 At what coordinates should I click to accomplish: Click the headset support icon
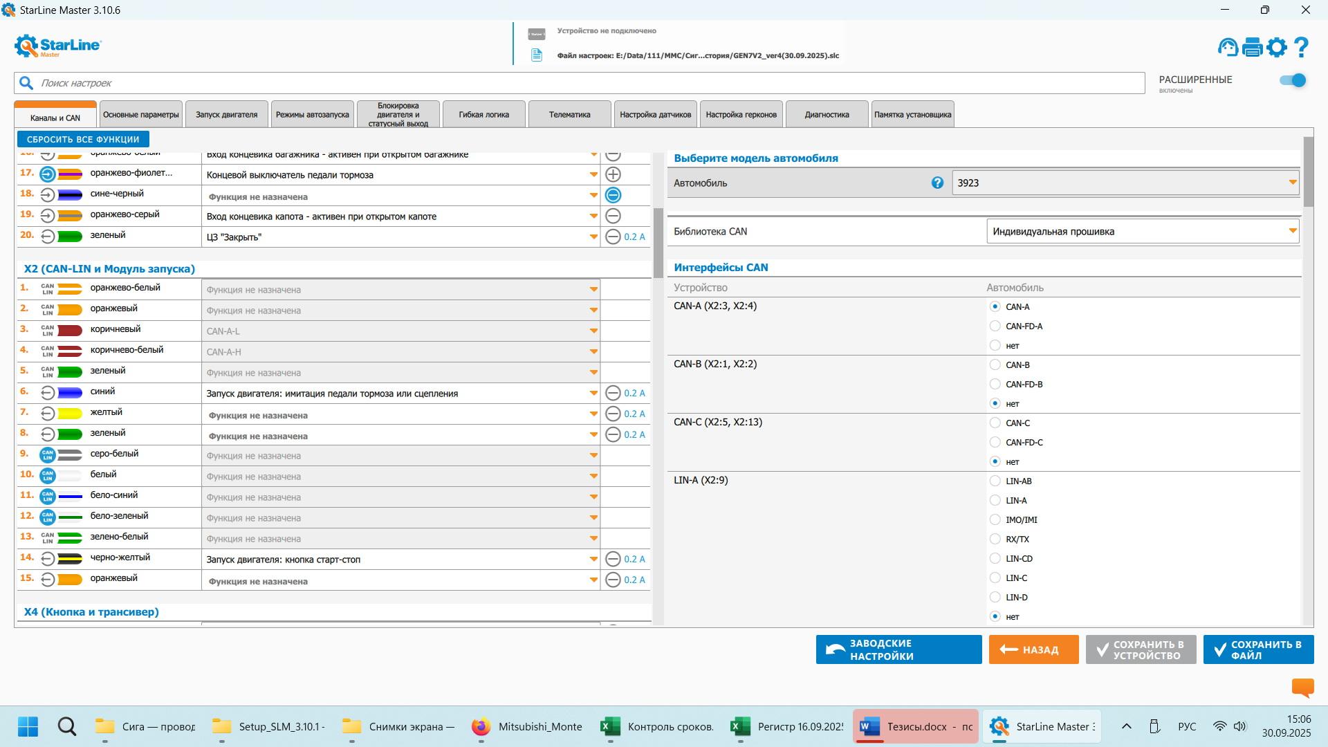click(x=1228, y=47)
